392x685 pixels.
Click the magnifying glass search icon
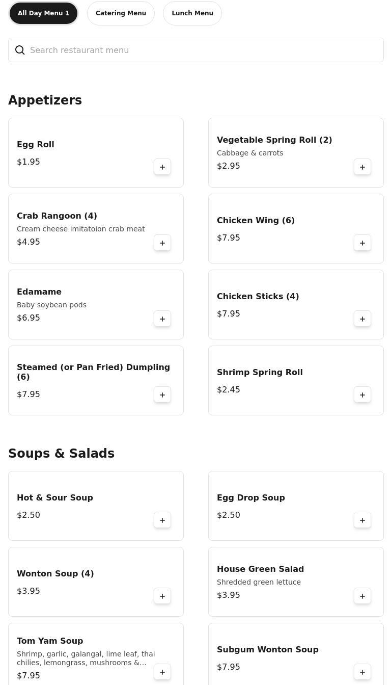click(20, 50)
